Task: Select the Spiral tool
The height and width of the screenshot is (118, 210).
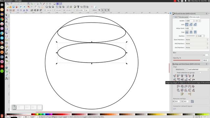Action: [7, 43]
